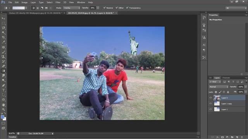This screenshot has height=139, width=248.
Task: Choose Reflected Gradient style in options bar
Action: [x=46, y=8]
